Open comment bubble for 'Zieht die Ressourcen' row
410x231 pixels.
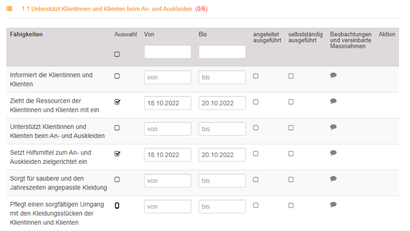click(334, 101)
